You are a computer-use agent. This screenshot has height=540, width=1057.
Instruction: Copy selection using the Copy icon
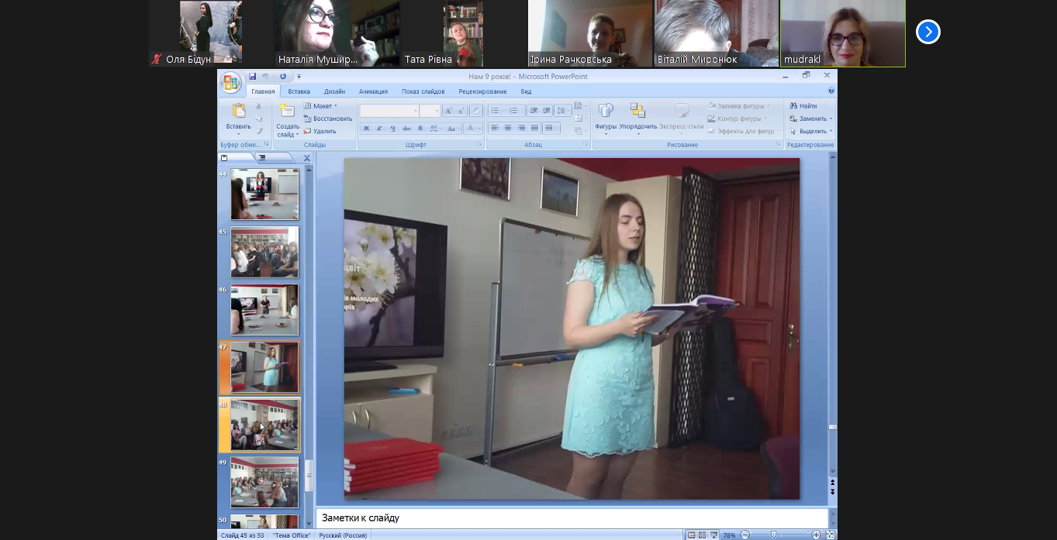tap(259, 119)
